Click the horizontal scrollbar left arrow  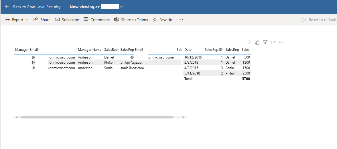tap(17, 117)
